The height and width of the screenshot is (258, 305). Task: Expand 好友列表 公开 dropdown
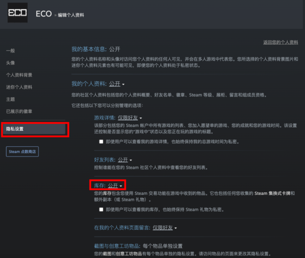click(x=125, y=159)
